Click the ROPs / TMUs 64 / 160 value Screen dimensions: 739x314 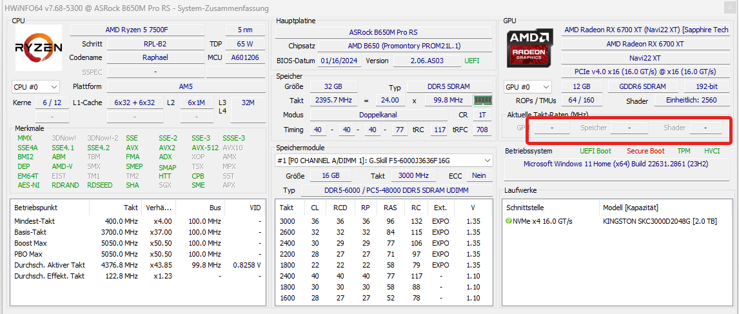tap(582, 101)
